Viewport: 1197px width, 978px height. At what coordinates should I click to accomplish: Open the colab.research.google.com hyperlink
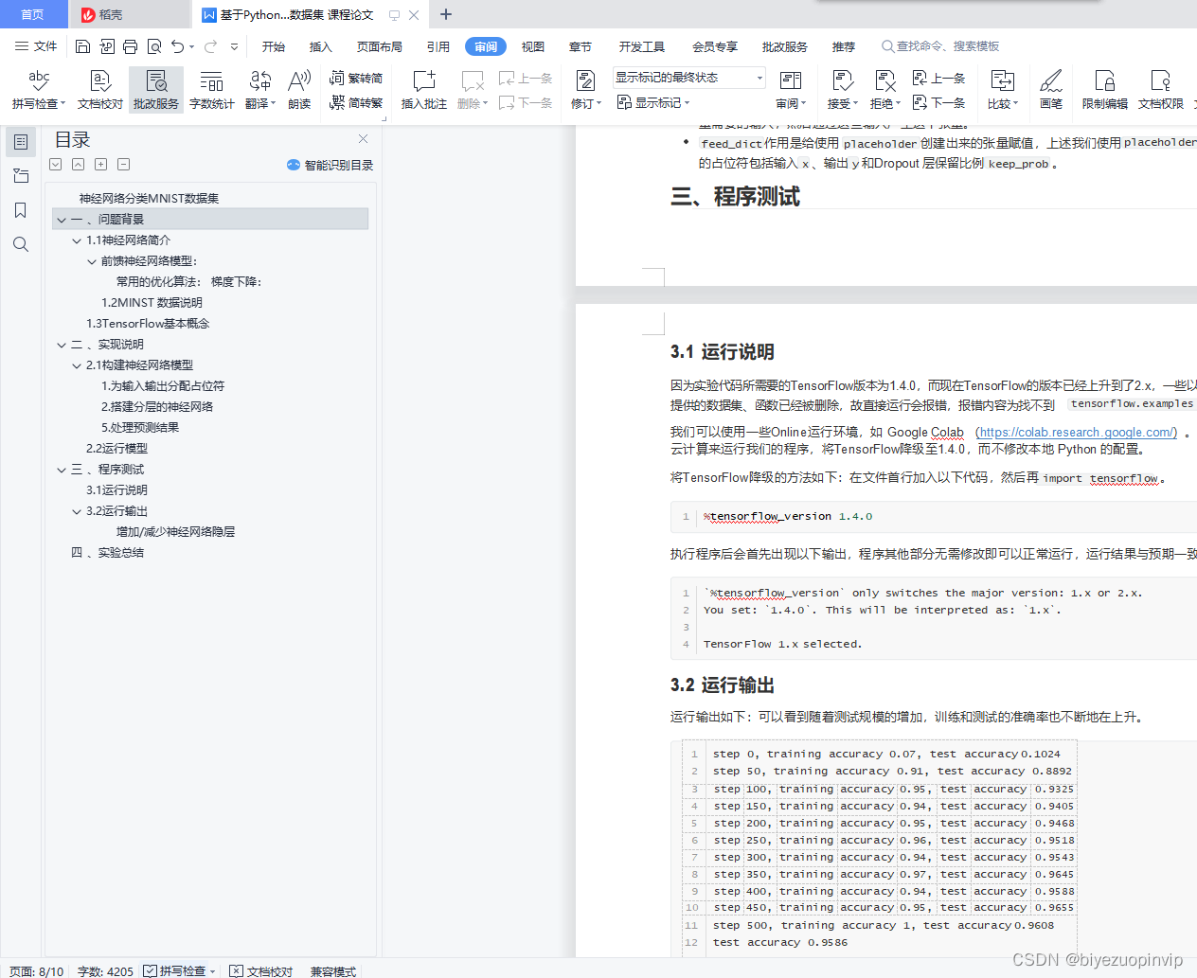1077,432
